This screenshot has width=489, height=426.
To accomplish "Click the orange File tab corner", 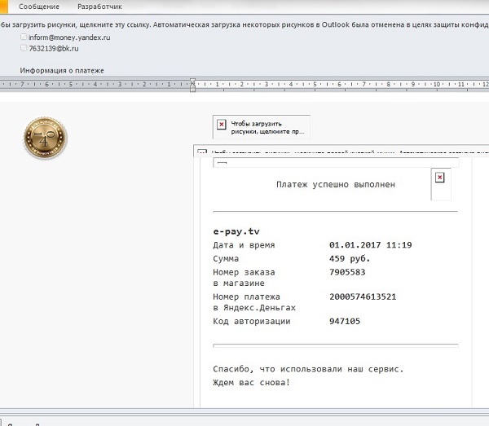I will pyautogui.click(x=4, y=7).
